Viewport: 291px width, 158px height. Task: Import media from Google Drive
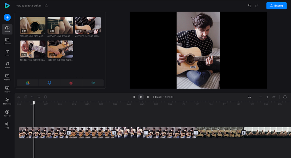point(28,83)
